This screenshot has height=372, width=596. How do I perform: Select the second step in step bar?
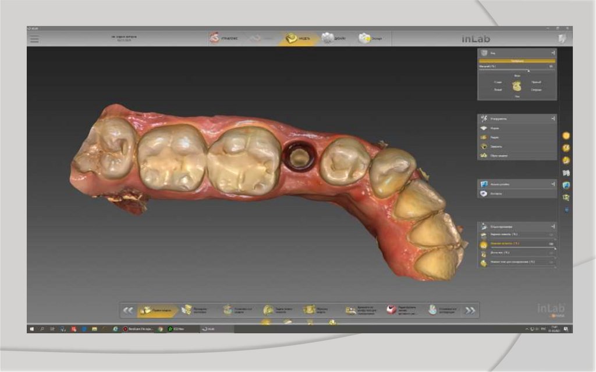(194, 310)
